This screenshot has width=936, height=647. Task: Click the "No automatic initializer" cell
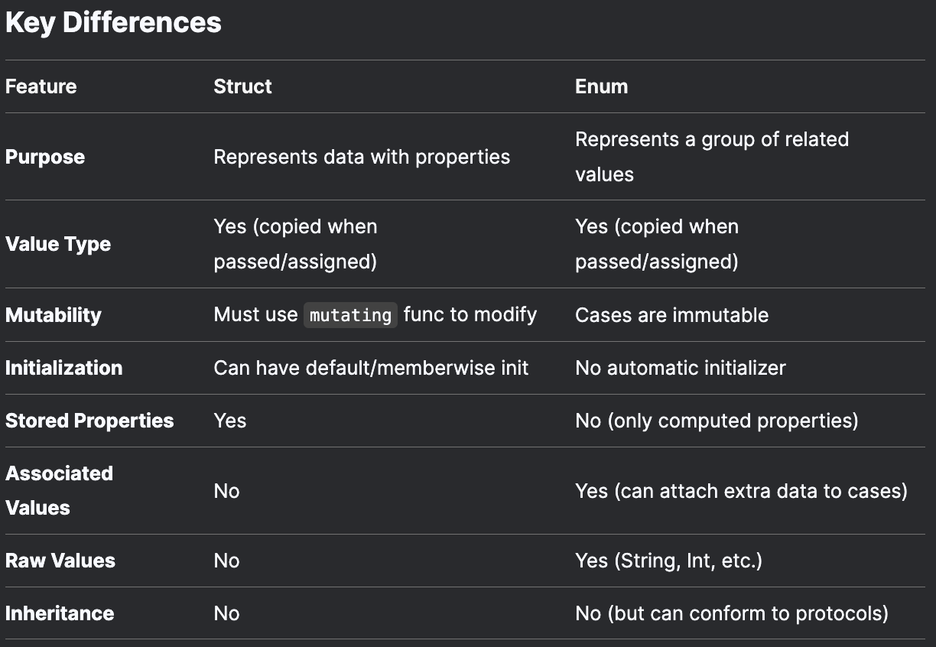click(680, 368)
